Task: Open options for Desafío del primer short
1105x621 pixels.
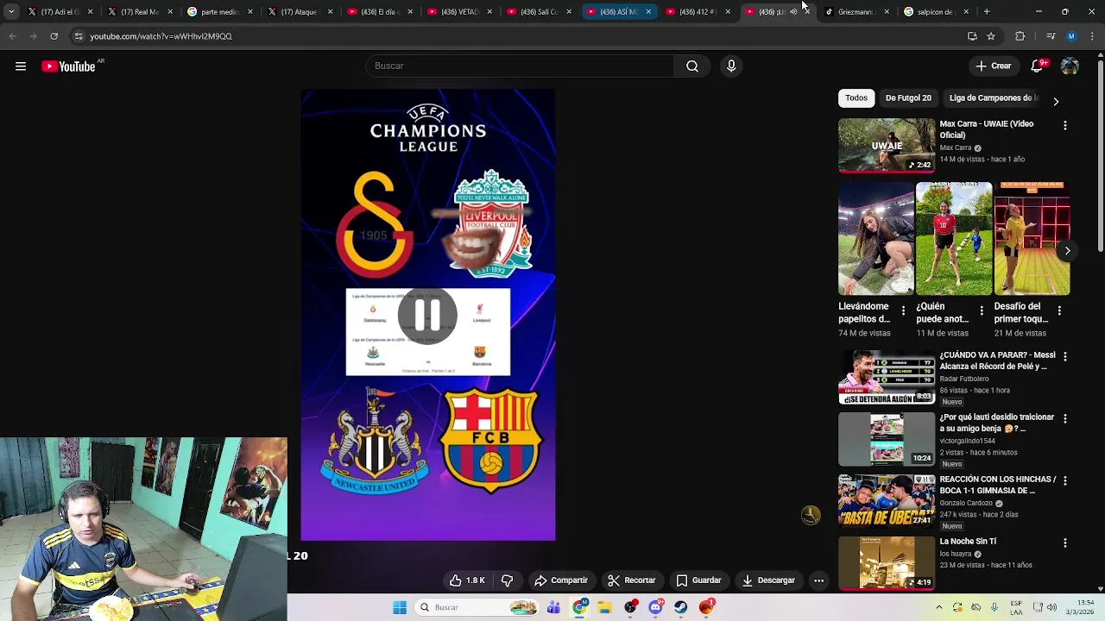Action: 1059,310
